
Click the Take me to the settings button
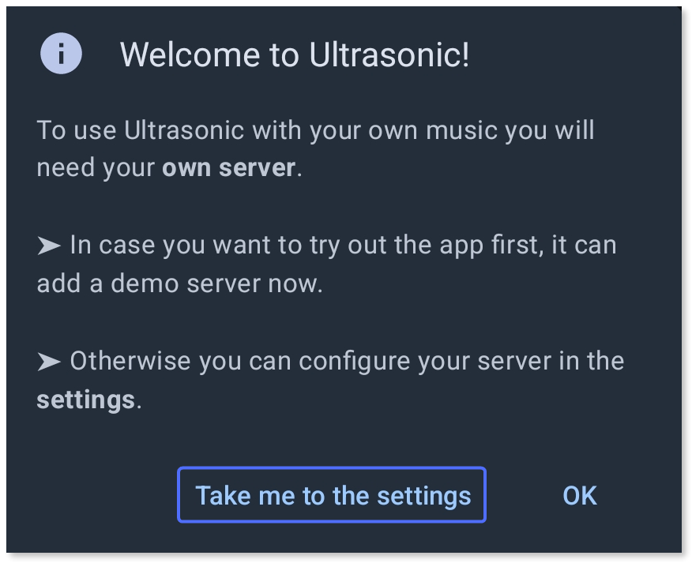pos(332,495)
